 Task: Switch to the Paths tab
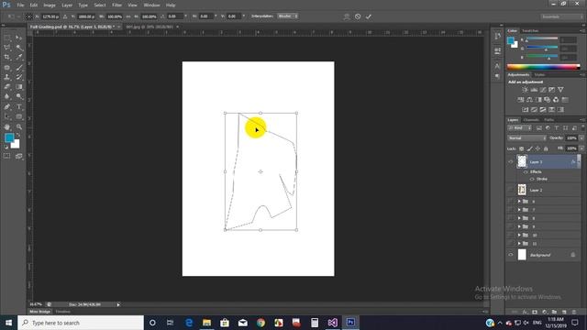(x=548, y=120)
